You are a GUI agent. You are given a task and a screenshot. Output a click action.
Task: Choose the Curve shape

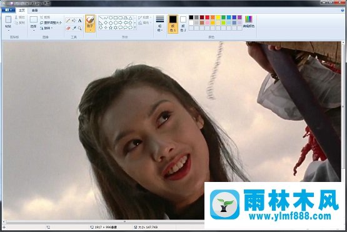coord(106,18)
